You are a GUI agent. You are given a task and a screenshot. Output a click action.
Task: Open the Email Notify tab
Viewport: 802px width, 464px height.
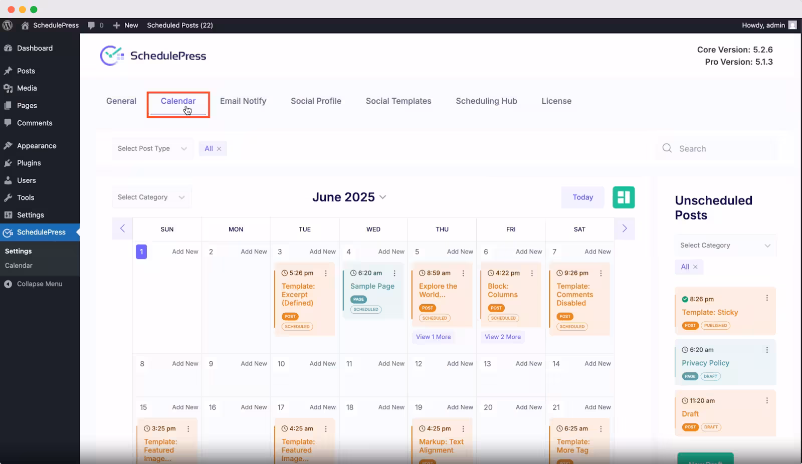(x=243, y=101)
